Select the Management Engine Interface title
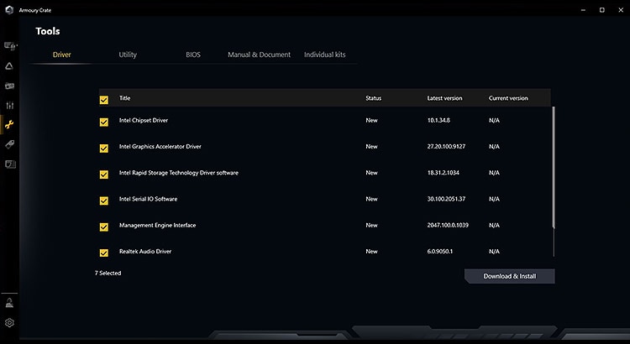This screenshot has width=630, height=344. click(x=158, y=225)
